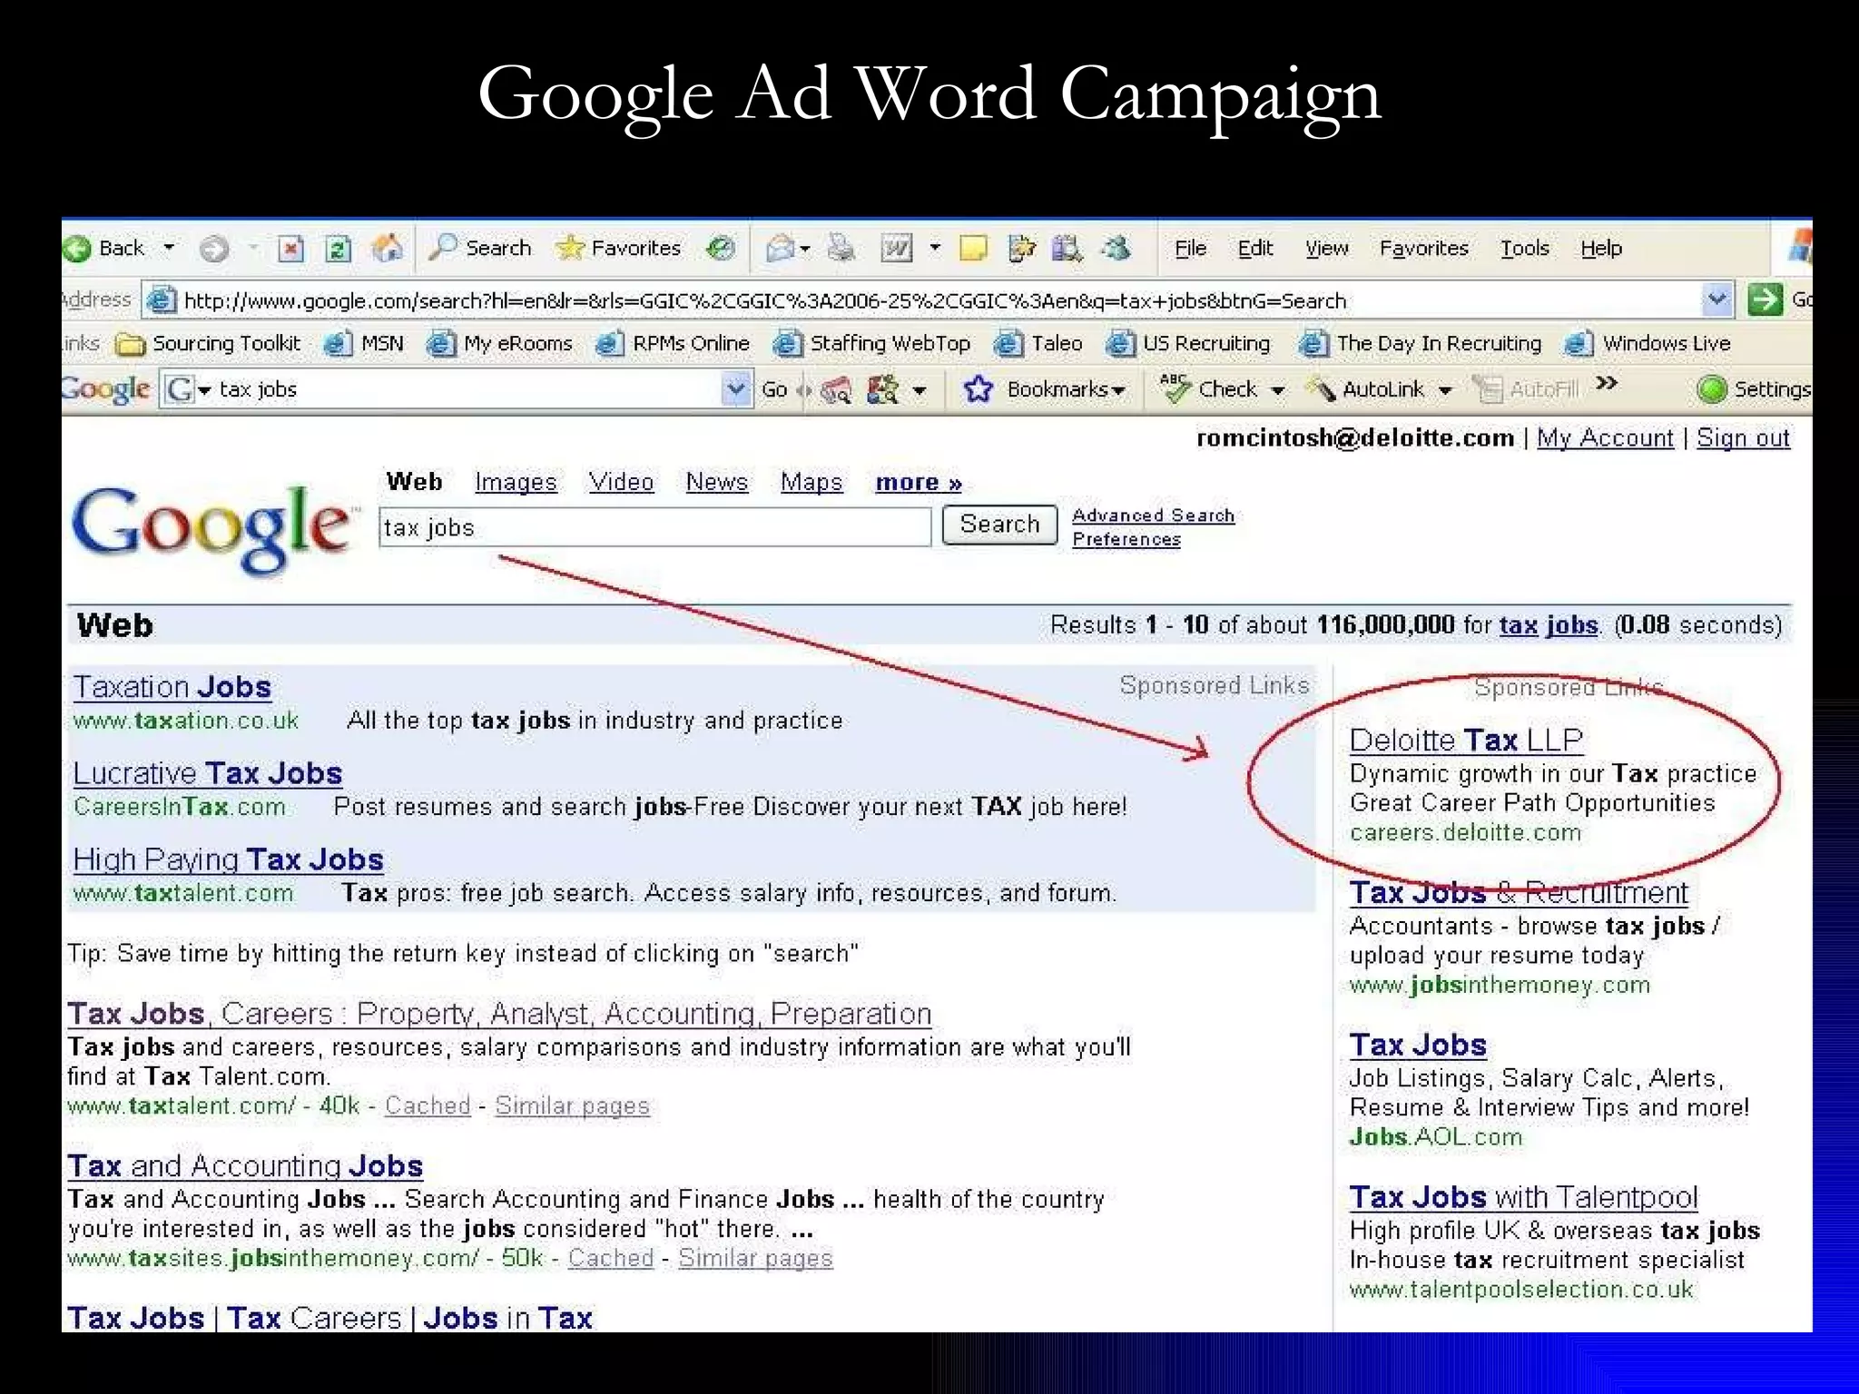Show more Google toolbar buttons chevron
The width and height of the screenshot is (1859, 1394).
tap(1607, 383)
